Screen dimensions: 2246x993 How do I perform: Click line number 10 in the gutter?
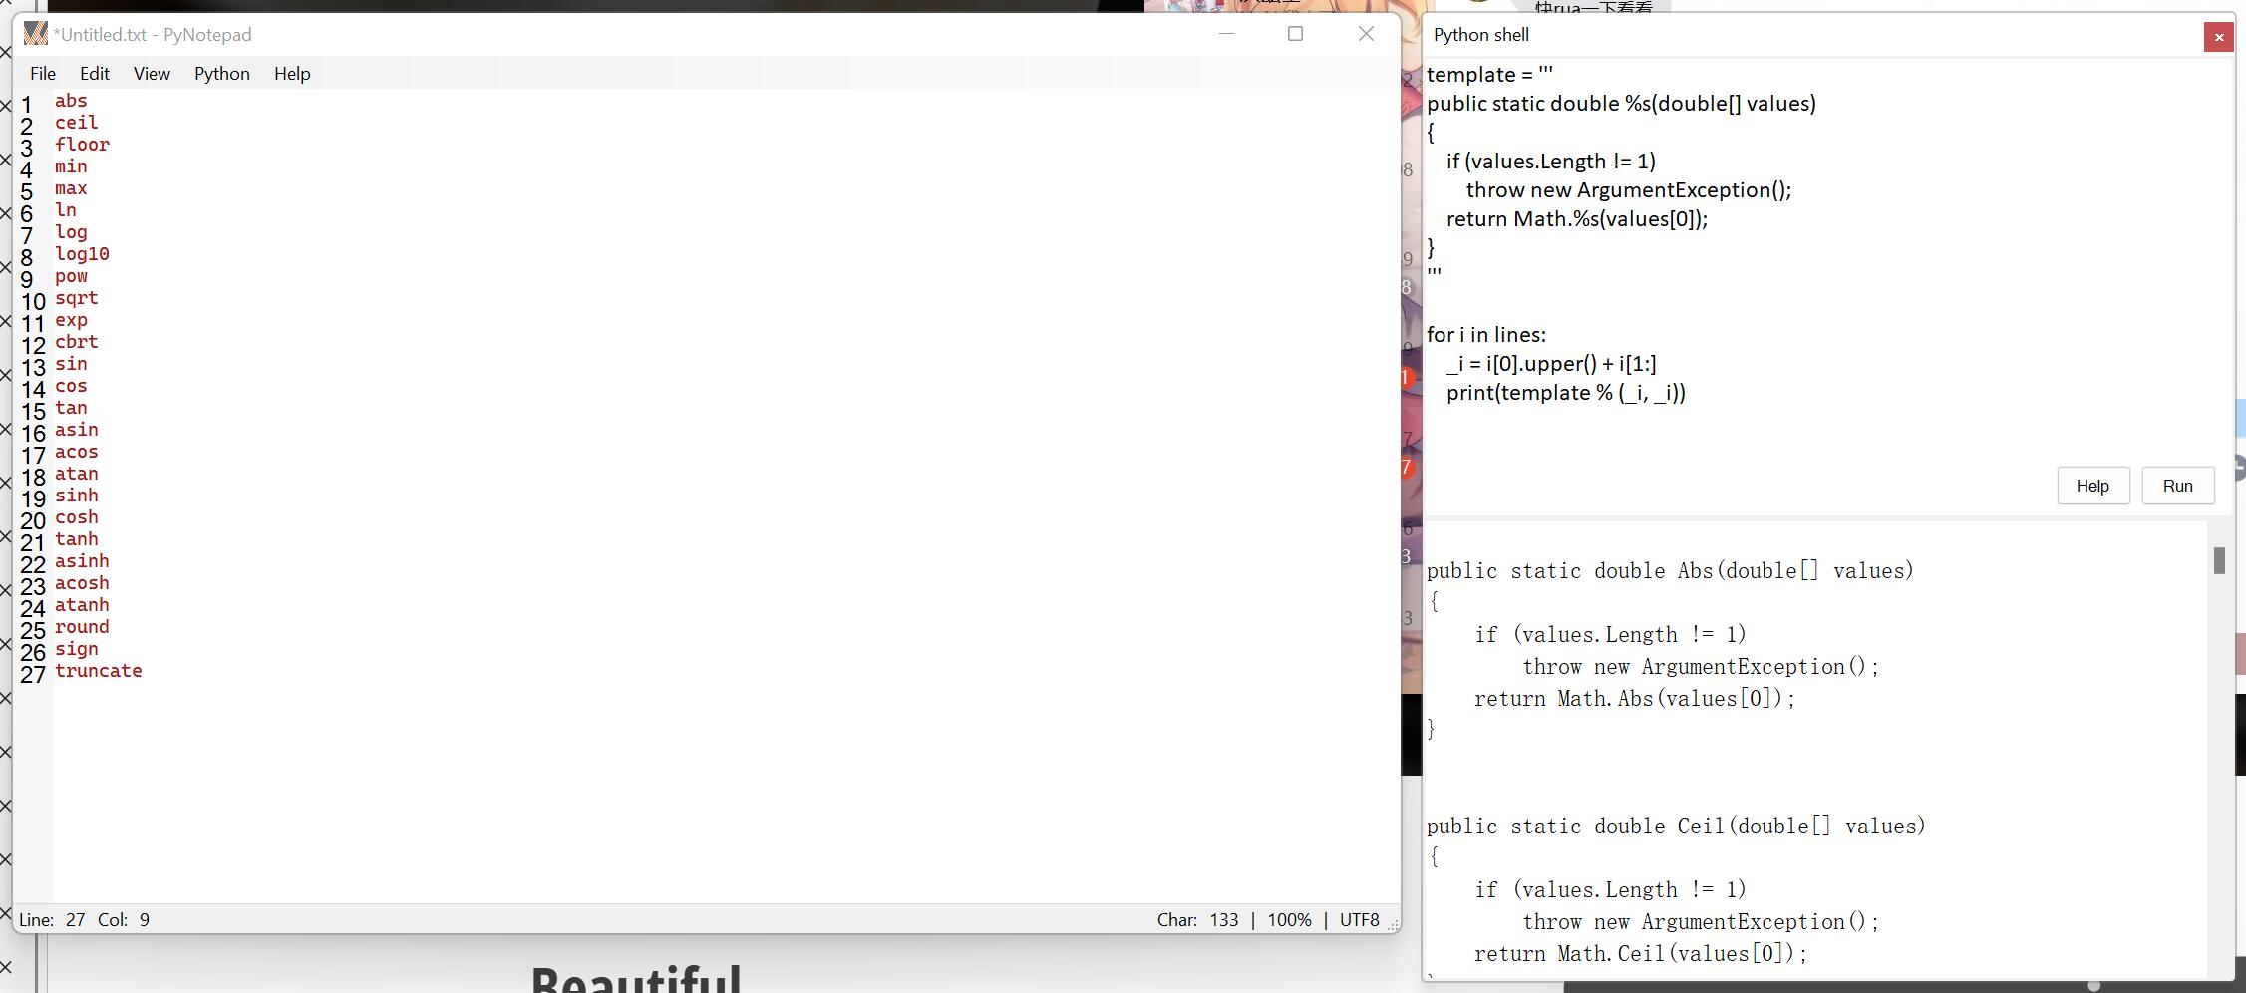[33, 302]
